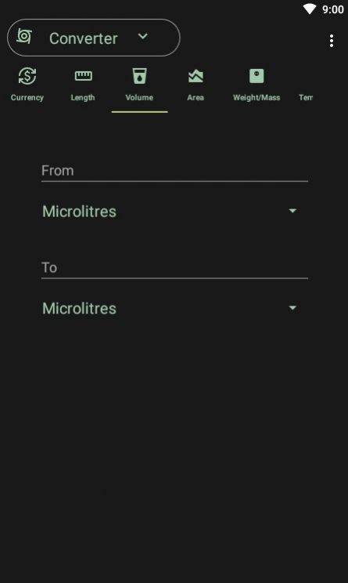Tap the Wi-Fi status icon
Image resolution: width=348 pixels, height=583 pixels.
point(310,9)
